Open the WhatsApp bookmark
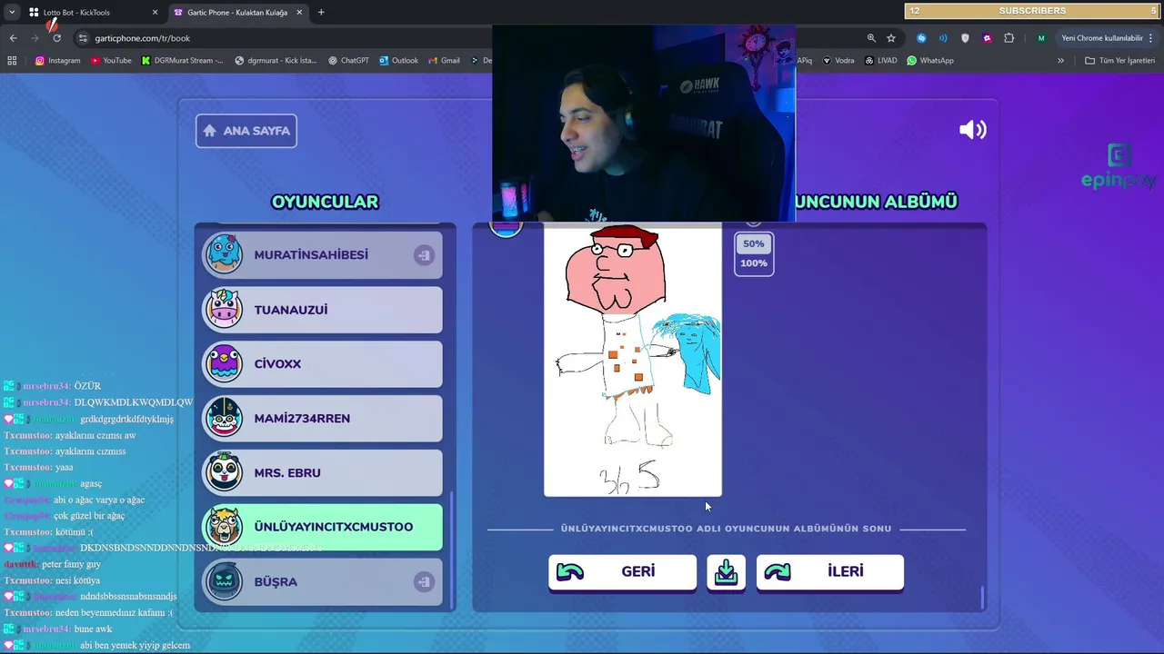This screenshot has height=654, width=1164. coord(930,61)
